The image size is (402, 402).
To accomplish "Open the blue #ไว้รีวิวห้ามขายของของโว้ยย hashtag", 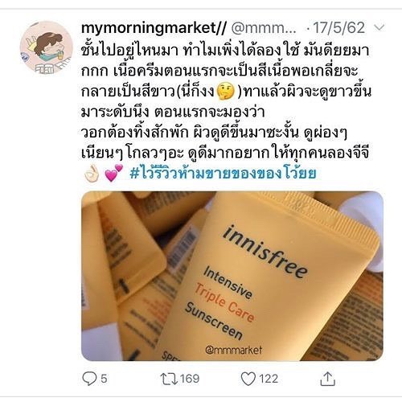I will pos(223,173).
